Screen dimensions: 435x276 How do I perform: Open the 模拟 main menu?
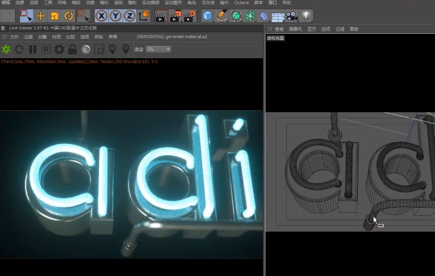pyautogui.click(x=104, y=3)
